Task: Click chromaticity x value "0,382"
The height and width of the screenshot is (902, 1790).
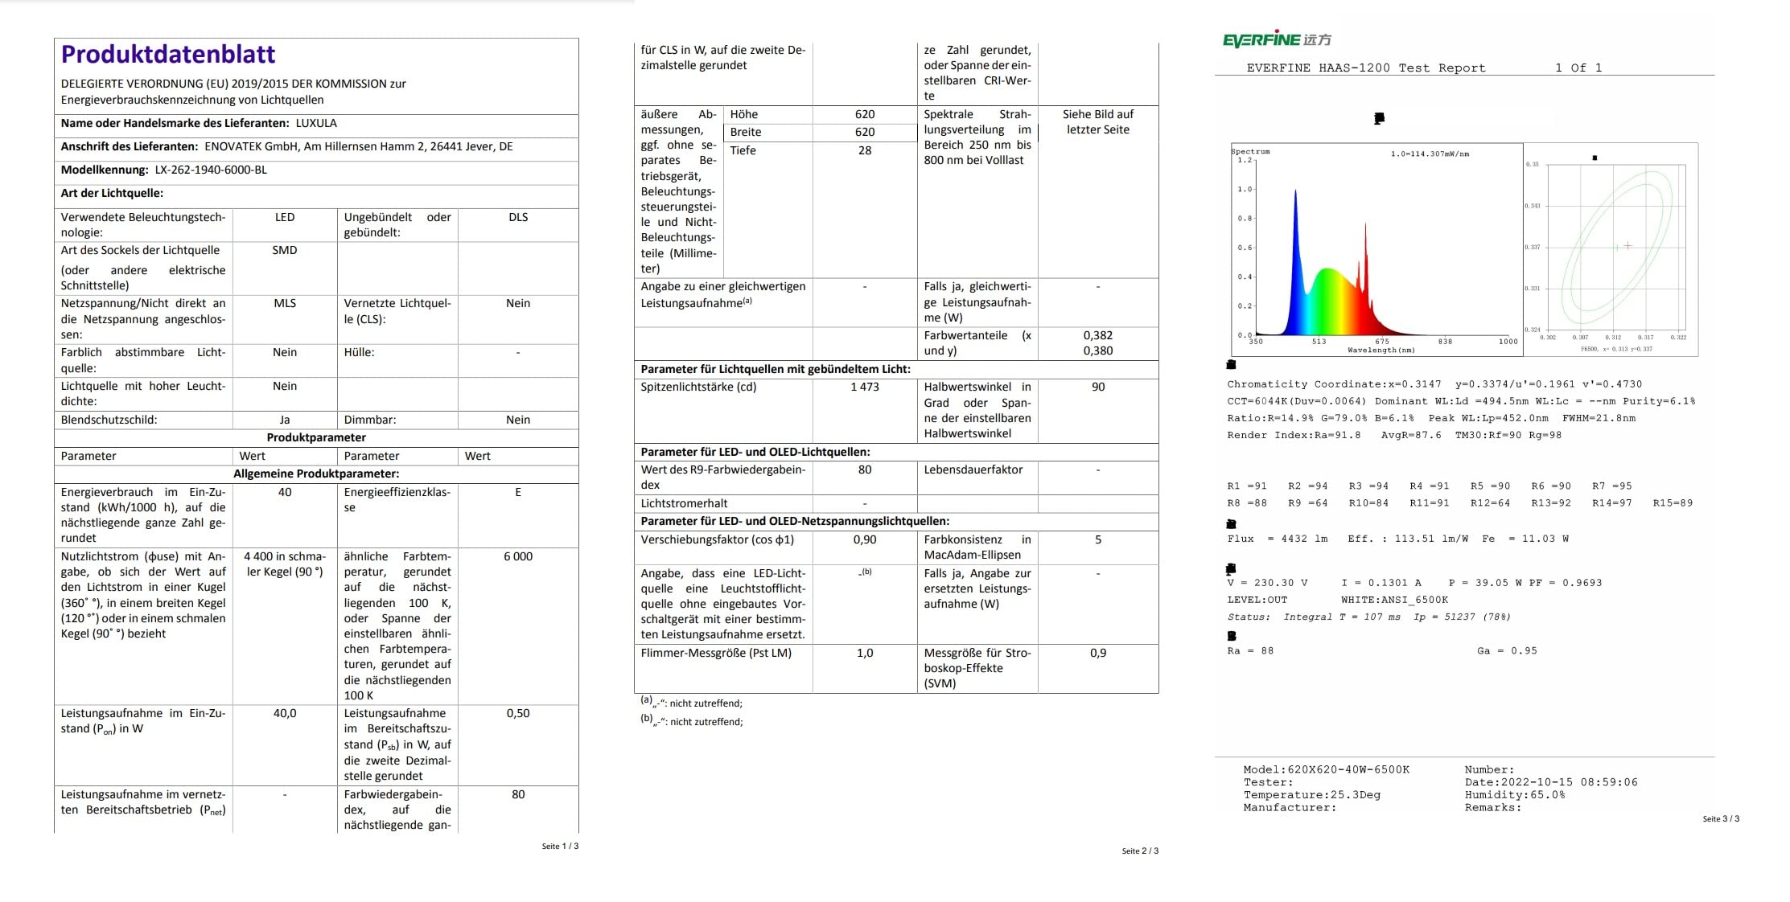Action: coord(1098,335)
